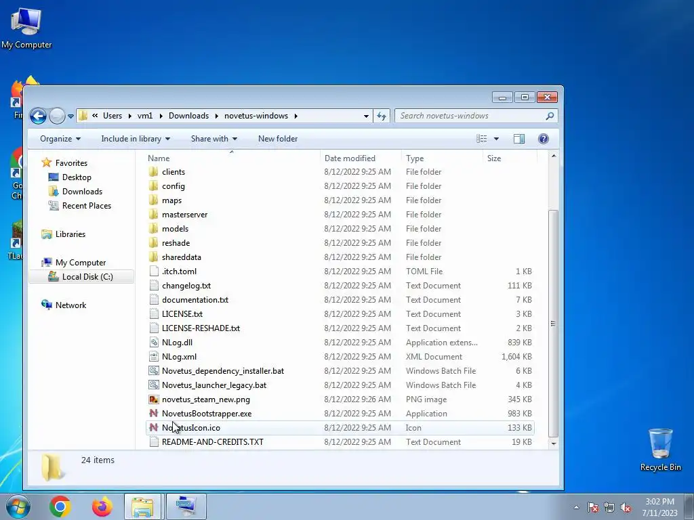Select the novetus_steam_new.png image icon

pyautogui.click(x=154, y=399)
